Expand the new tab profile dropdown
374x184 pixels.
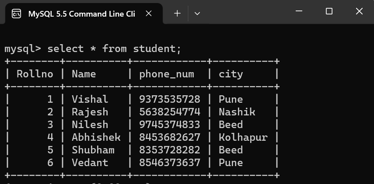coord(197,14)
